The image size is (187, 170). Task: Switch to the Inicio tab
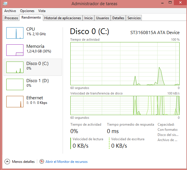pos(88,18)
